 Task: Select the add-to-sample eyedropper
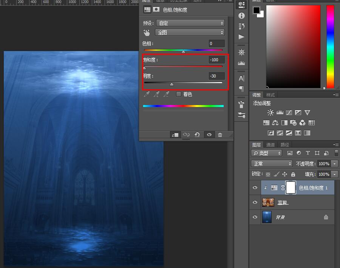point(156,94)
